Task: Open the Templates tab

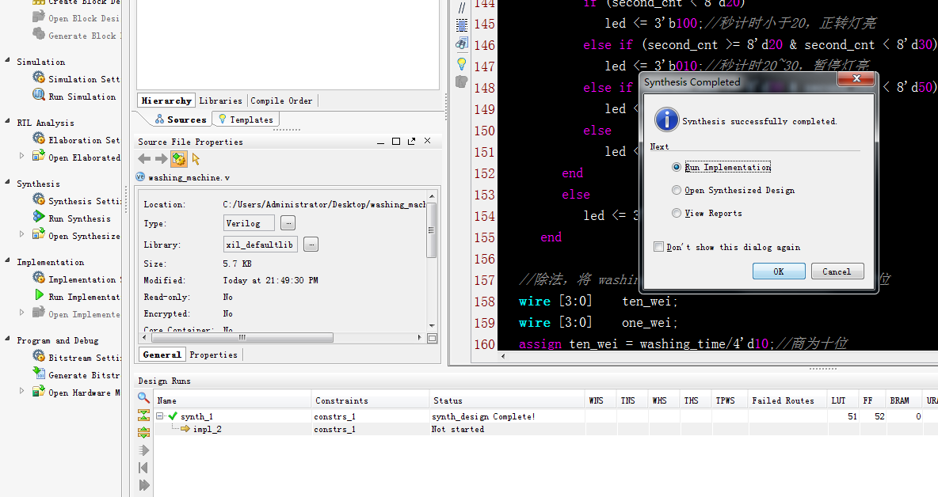Action: [246, 120]
